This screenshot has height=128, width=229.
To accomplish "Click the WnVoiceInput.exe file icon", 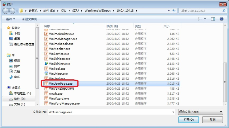I will pyautogui.click(x=46, y=89).
